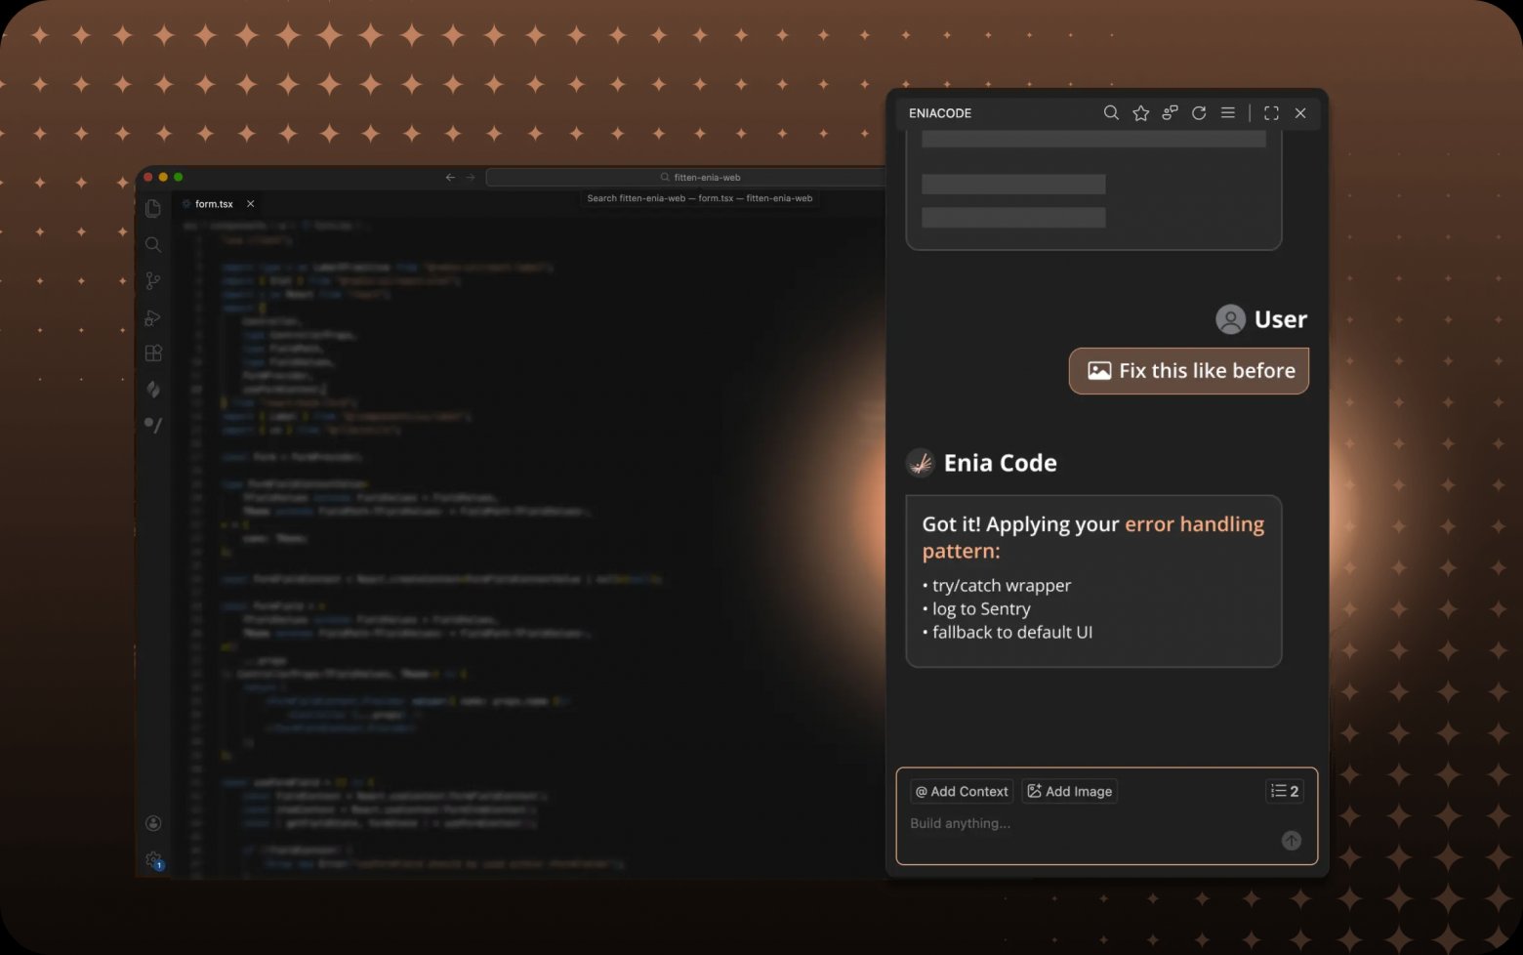Image resolution: width=1523 pixels, height=955 pixels.
Task: Open the Search view in activity bar
Action: (x=153, y=245)
